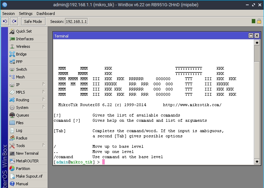
Task: Open the Session menu
Action: click(8, 14)
